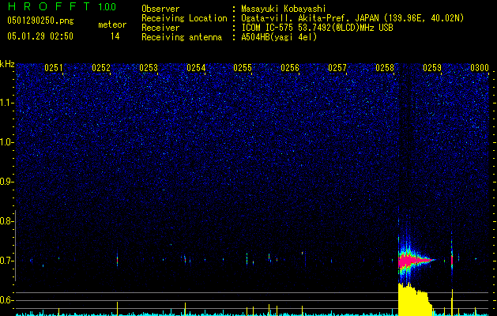
Task: Click the date stamp 05.01.29 02:50
Action: coord(40,36)
